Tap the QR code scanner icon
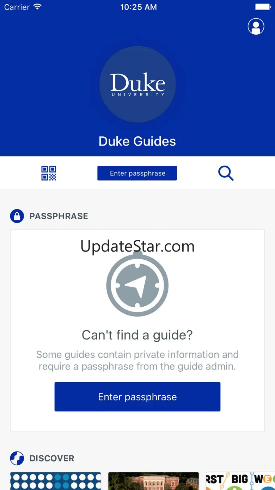 [49, 173]
